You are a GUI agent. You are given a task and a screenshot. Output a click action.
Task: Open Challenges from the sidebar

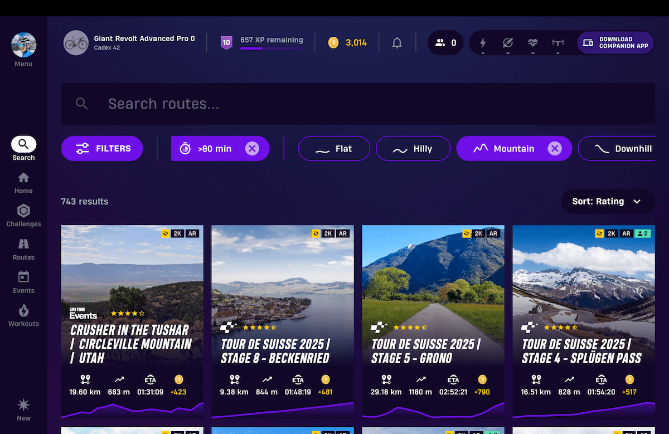tap(23, 216)
